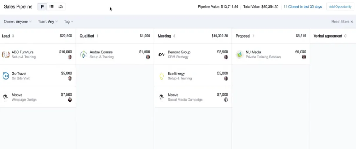Open the Tag filter dropdown
Image resolution: width=356 pixels, height=149 pixels.
tap(69, 22)
